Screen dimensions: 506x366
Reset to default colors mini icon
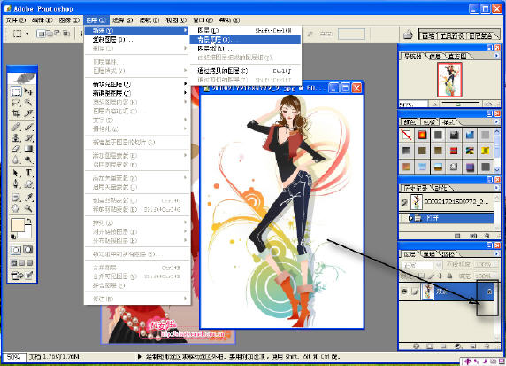pos(13,237)
